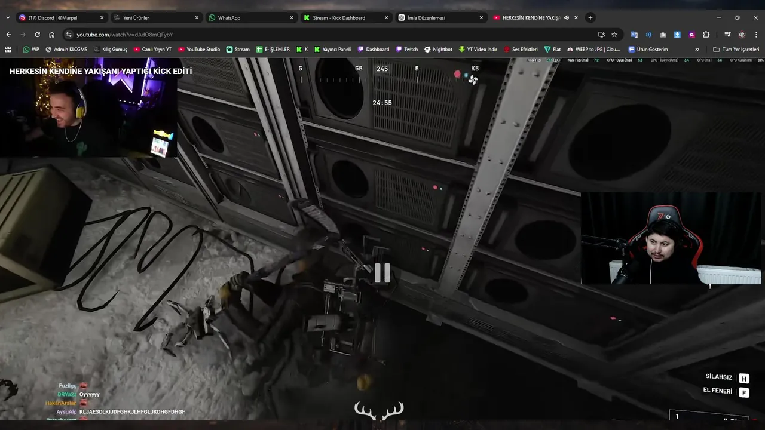Close the Kick Dashboard tab
Image resolution: width=765 pixels, height=430 pixels.
[x=386, y=17]
